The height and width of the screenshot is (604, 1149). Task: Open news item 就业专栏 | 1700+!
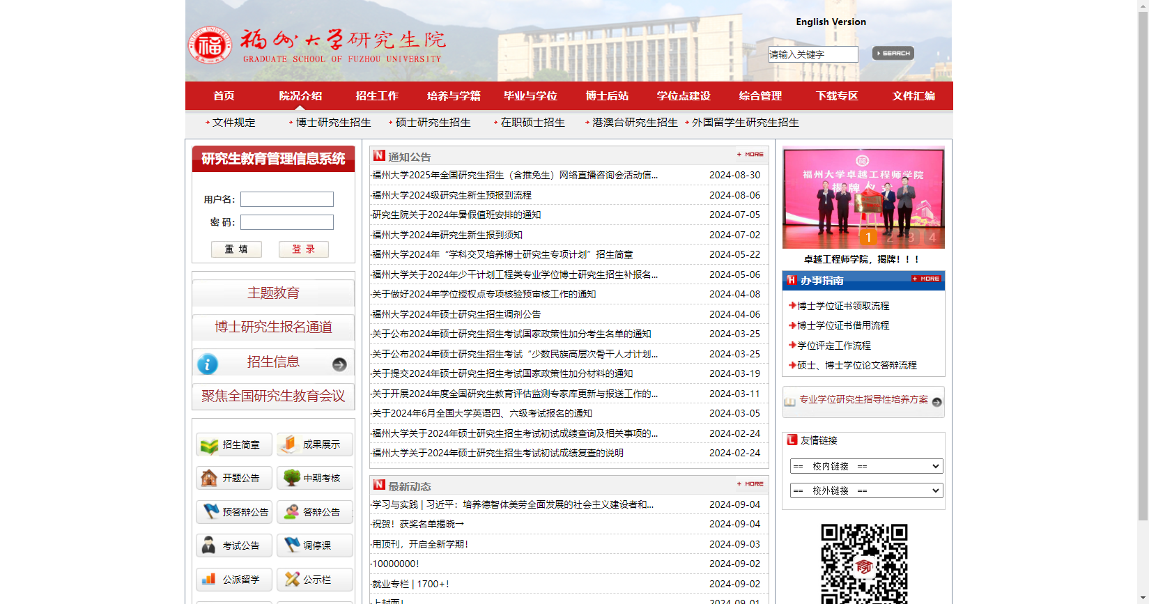coord(410,584)
